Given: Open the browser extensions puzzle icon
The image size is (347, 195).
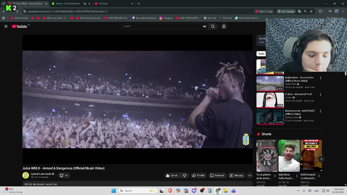Looking at the screenshot, I should point(320,11).
